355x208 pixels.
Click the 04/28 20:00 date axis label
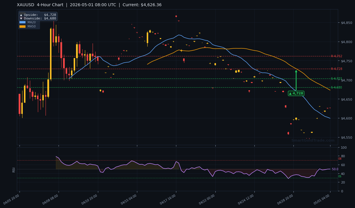pos(286,199)
